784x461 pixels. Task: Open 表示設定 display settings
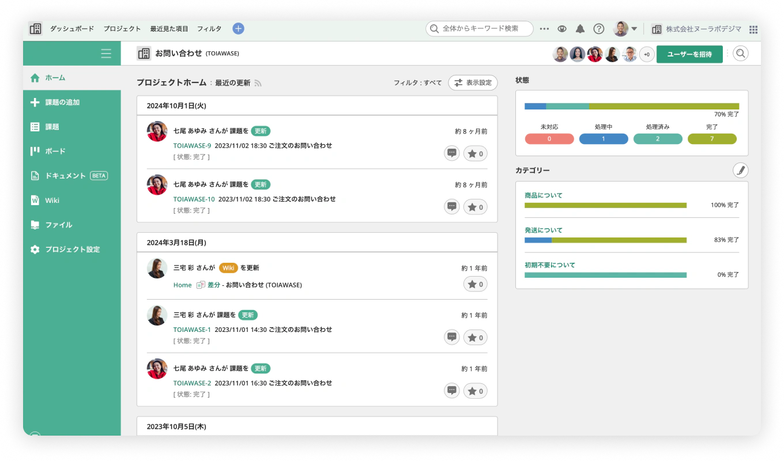[x=473, y=82]
